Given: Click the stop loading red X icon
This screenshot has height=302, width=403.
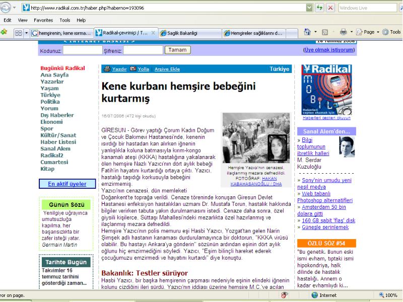Looking at the screenshot, I should 330,8.
